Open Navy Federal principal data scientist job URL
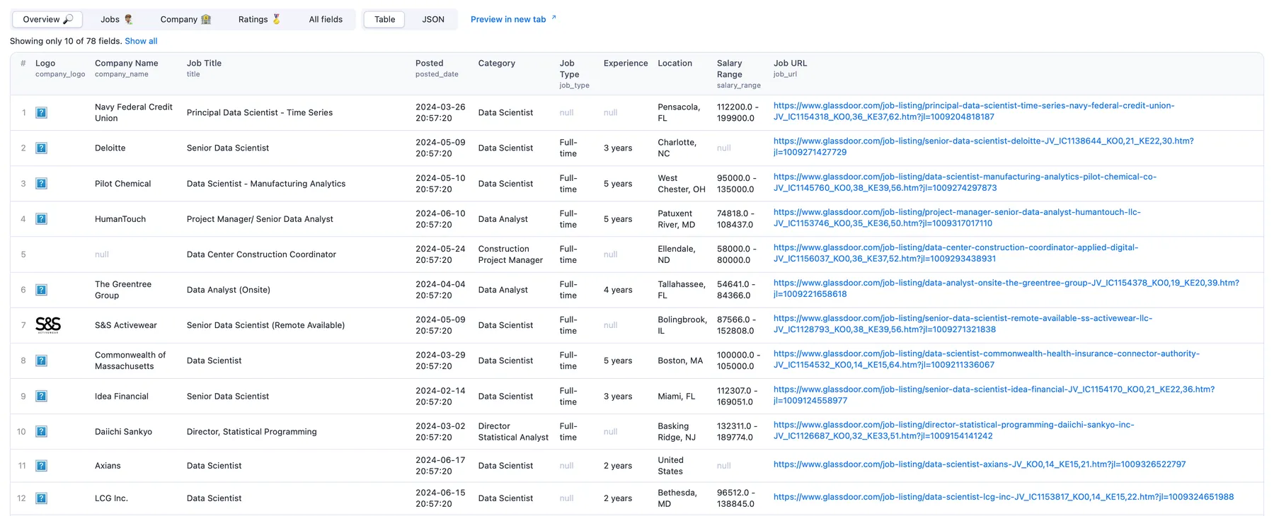 point(974,111)
